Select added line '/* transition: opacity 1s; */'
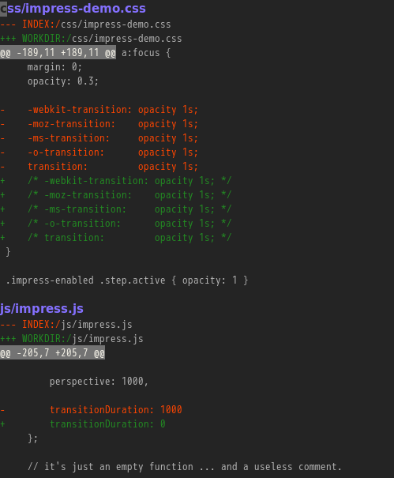Viewport: 394px width, 478px height. point(116,238)
